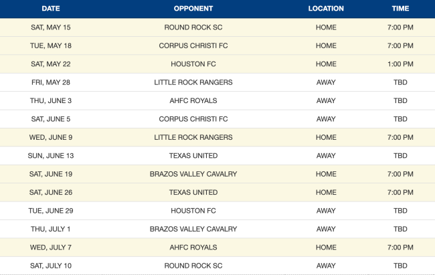Click TBD in the SAT, JULY 10 row

pyautogui.click(x=400, y=266)
